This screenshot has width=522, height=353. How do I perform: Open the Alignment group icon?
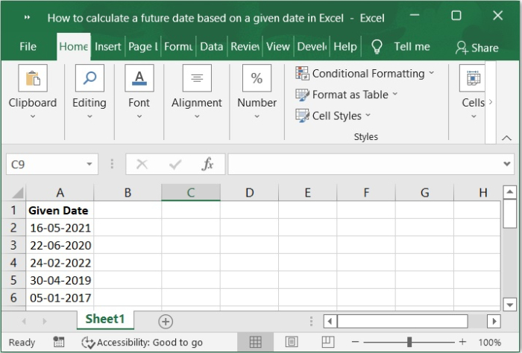click(x=197, y=78)
